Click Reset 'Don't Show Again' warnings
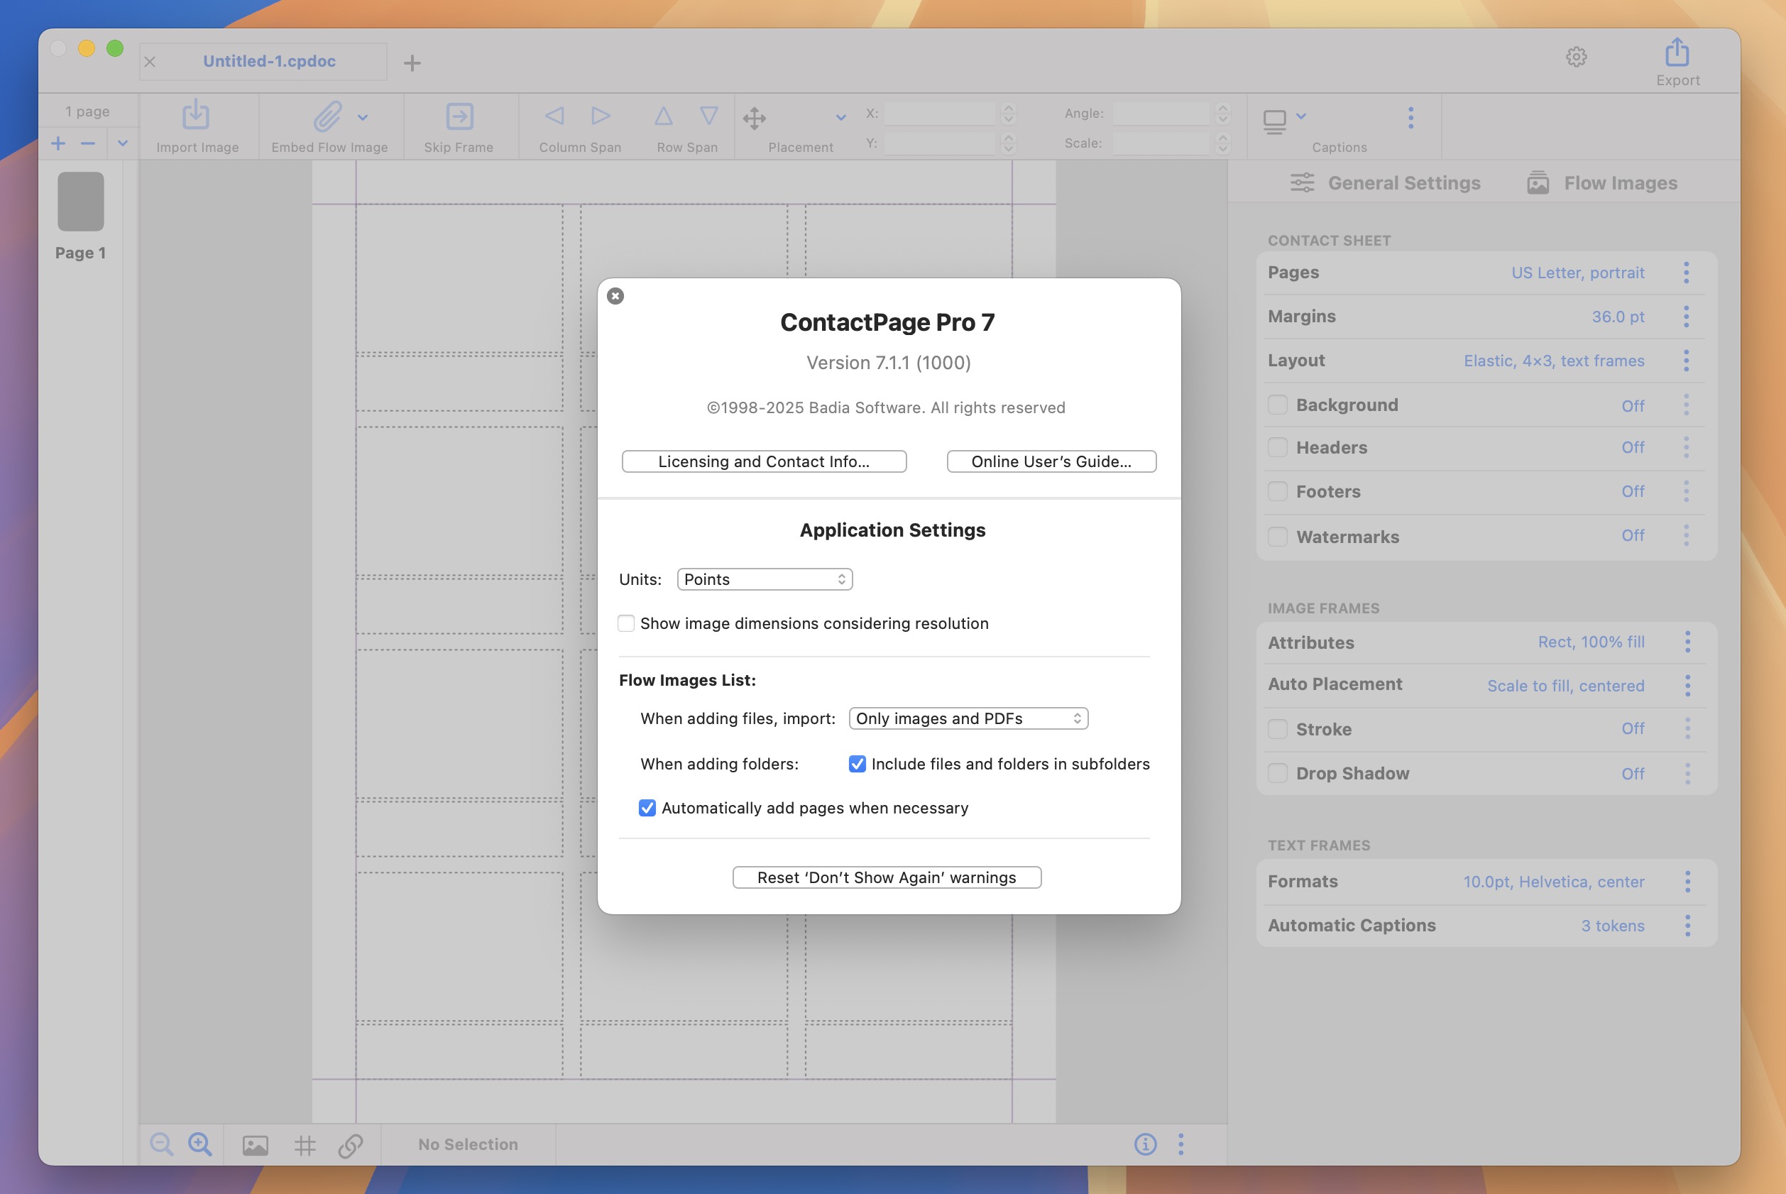The height and width of the screenshot is (1194, 1786). pos(887,877)
